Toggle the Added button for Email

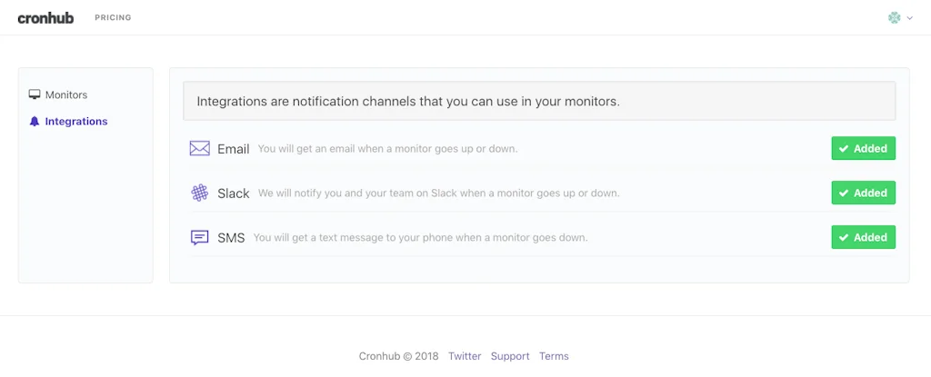tap(863, 148)
